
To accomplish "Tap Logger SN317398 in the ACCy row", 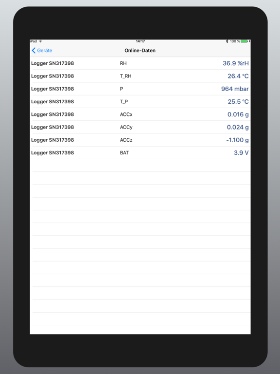I will 52,128.
